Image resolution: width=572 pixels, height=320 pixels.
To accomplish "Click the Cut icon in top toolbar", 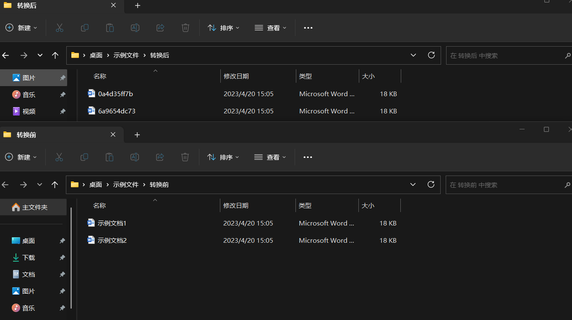I will (59, 28).
